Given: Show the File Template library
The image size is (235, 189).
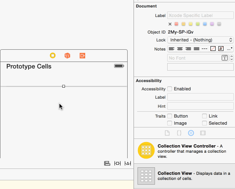Looking at the screenshot, I should (167, 133).
